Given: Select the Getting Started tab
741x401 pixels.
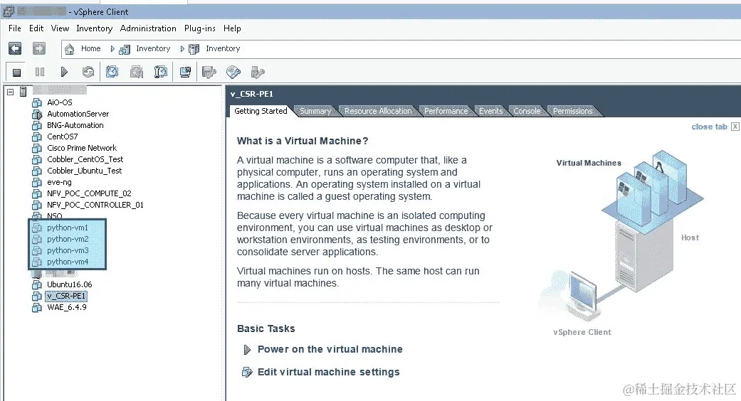Looking at the screenshot, I should pyautogui.click(x=261, y=111).
